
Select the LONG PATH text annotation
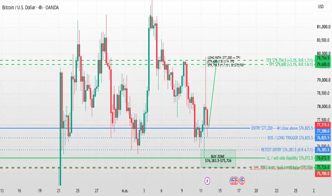coord(225,61)
